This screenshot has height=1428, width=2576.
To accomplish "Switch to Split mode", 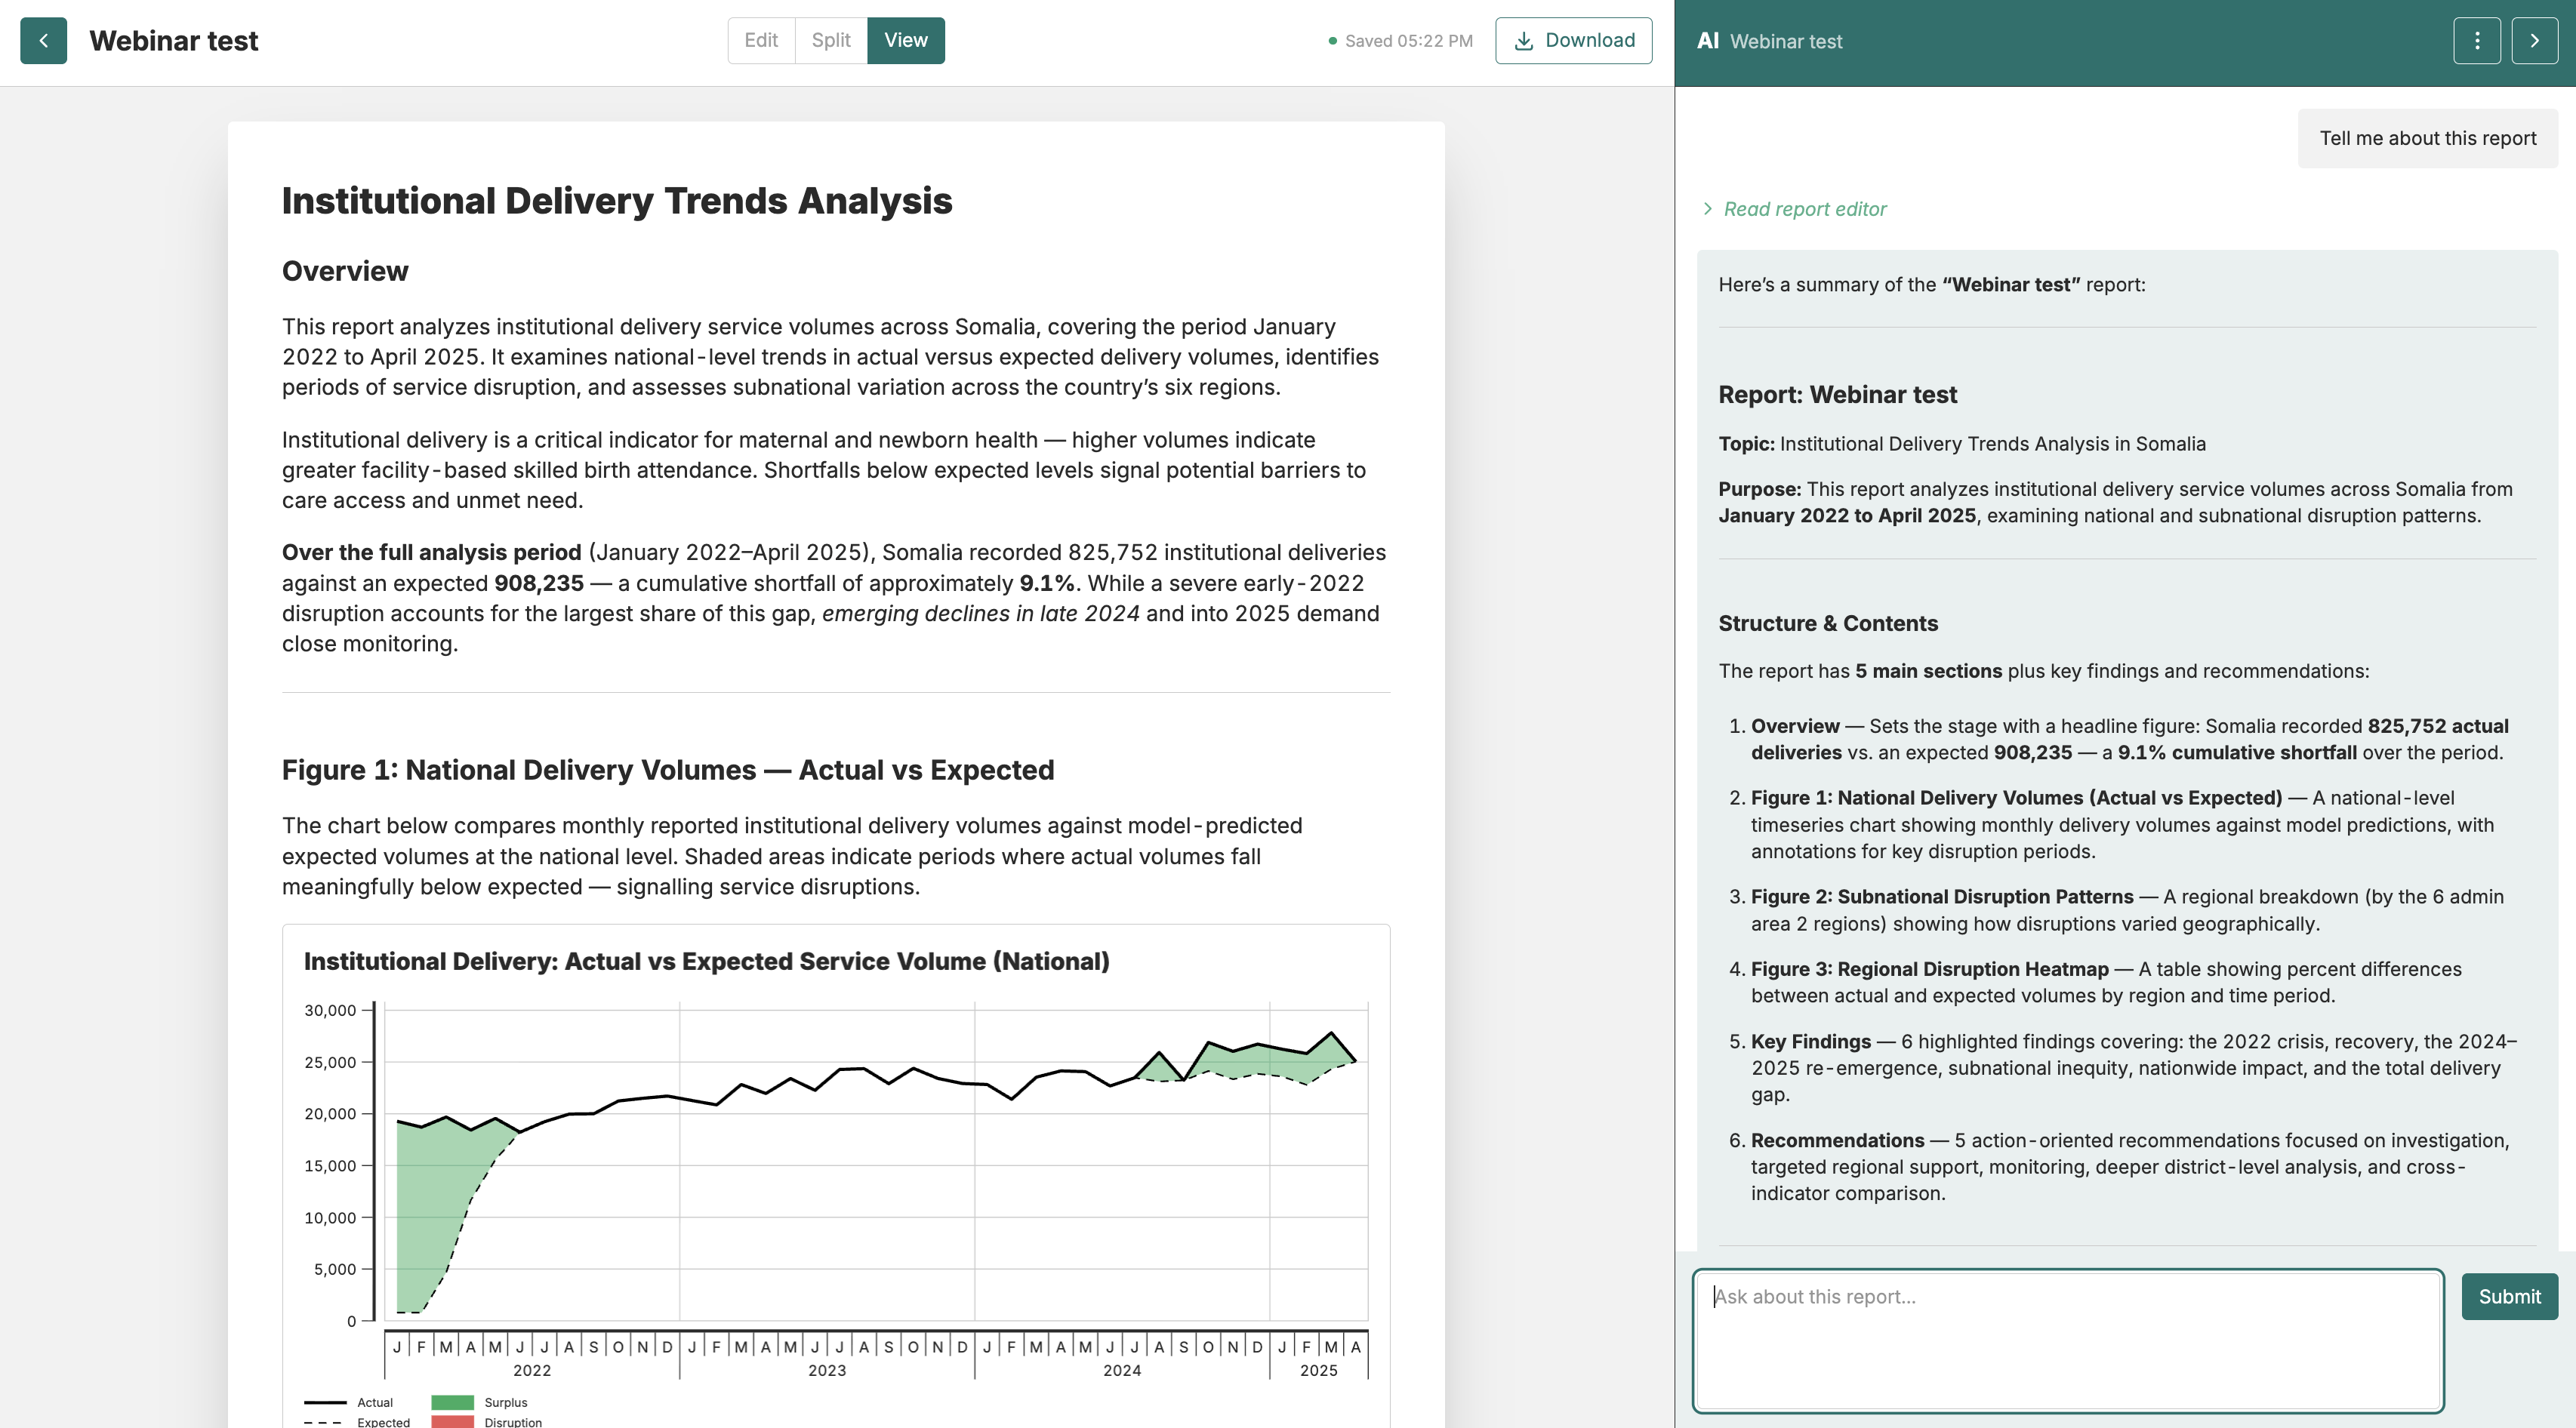I will coord(831,41).
